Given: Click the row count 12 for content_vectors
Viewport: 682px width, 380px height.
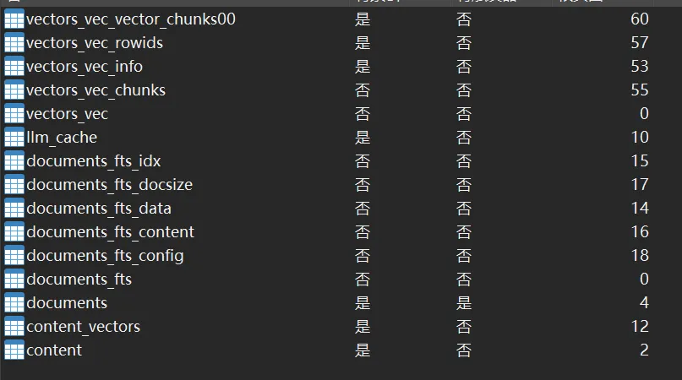Looking at the screenshot, I should pyautogui.click(x=639, y=327).
